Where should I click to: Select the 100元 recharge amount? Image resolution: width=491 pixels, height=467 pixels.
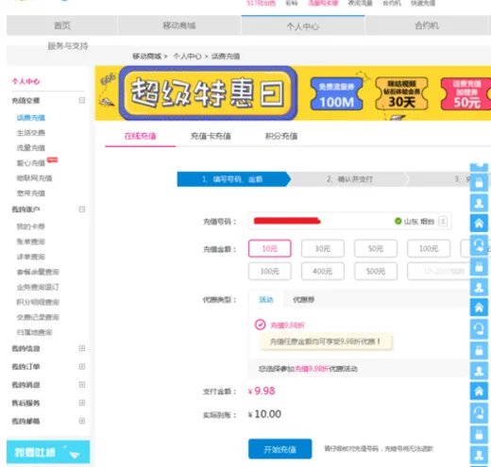pyautogui.click(x=429, y=248)
